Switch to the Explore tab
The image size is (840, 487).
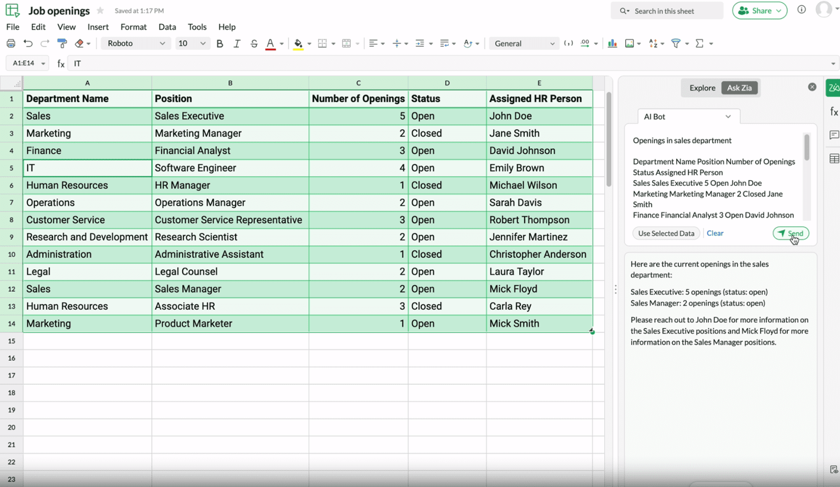[701, 88]
